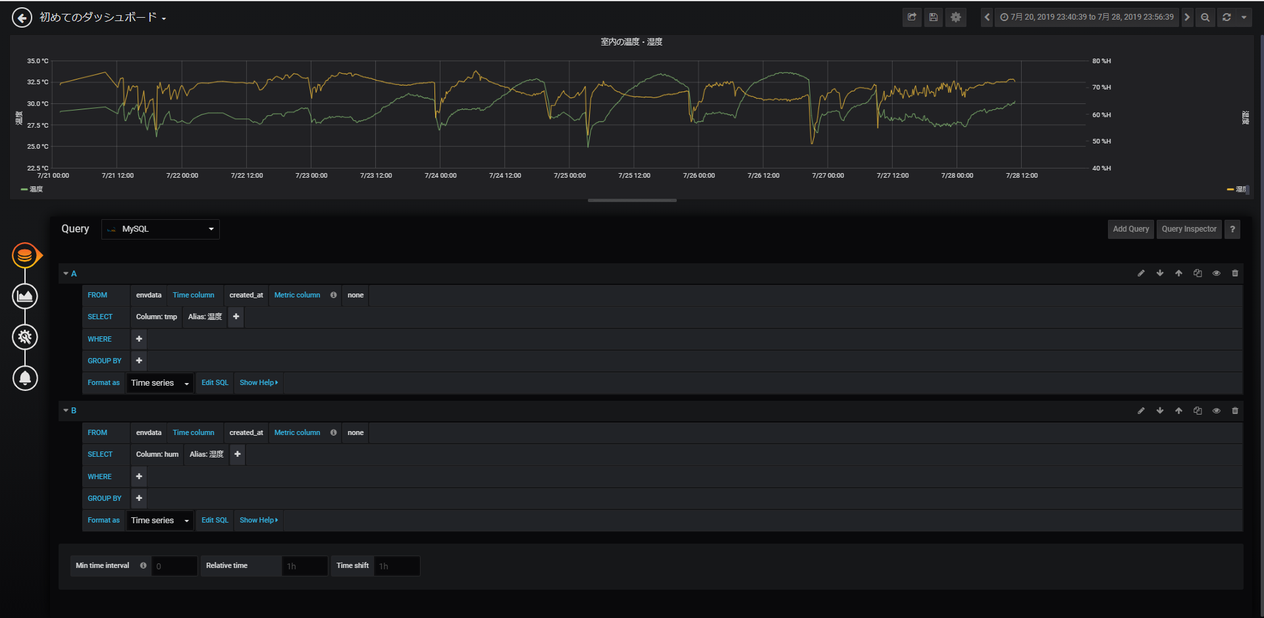The image size is (1264, 618).
Task: Refresh the dashboard with the refresh icon
Action: coord(1226,17)
